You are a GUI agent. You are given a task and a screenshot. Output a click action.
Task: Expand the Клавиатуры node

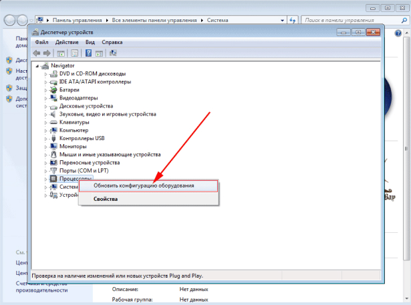coord(45,123)
